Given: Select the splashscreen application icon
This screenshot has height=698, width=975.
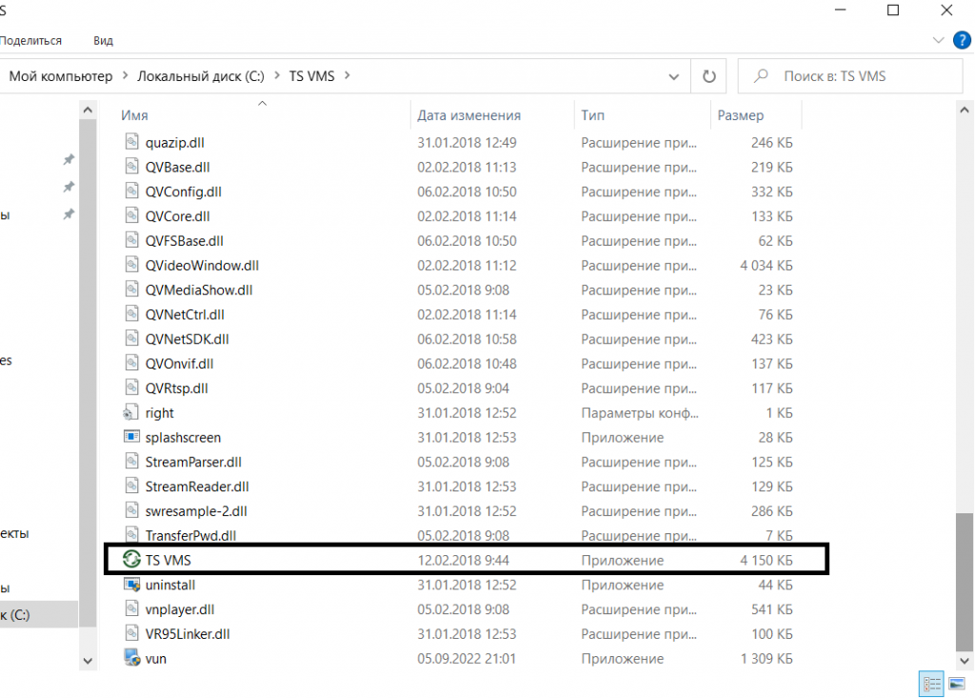Looking at the screenshot, I should click(x=132, y=437).
